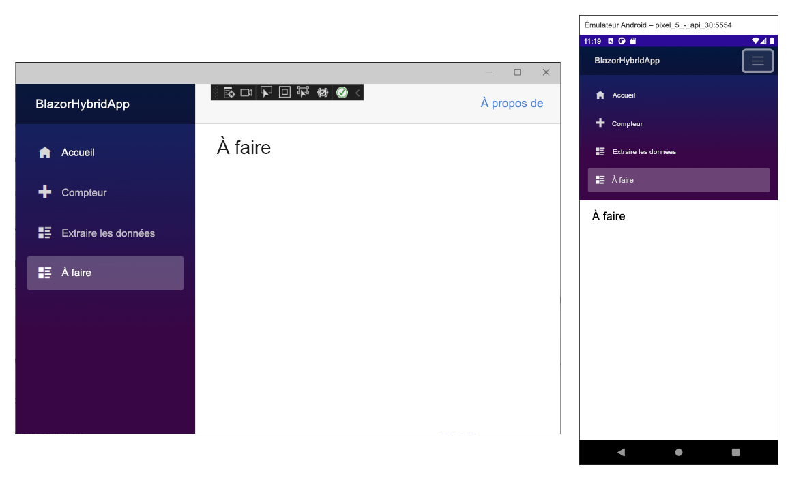Viewport: 803px width, 478px height.
Task: Click BlazorHybridApp title in the Android emulator
Action: 627,61
